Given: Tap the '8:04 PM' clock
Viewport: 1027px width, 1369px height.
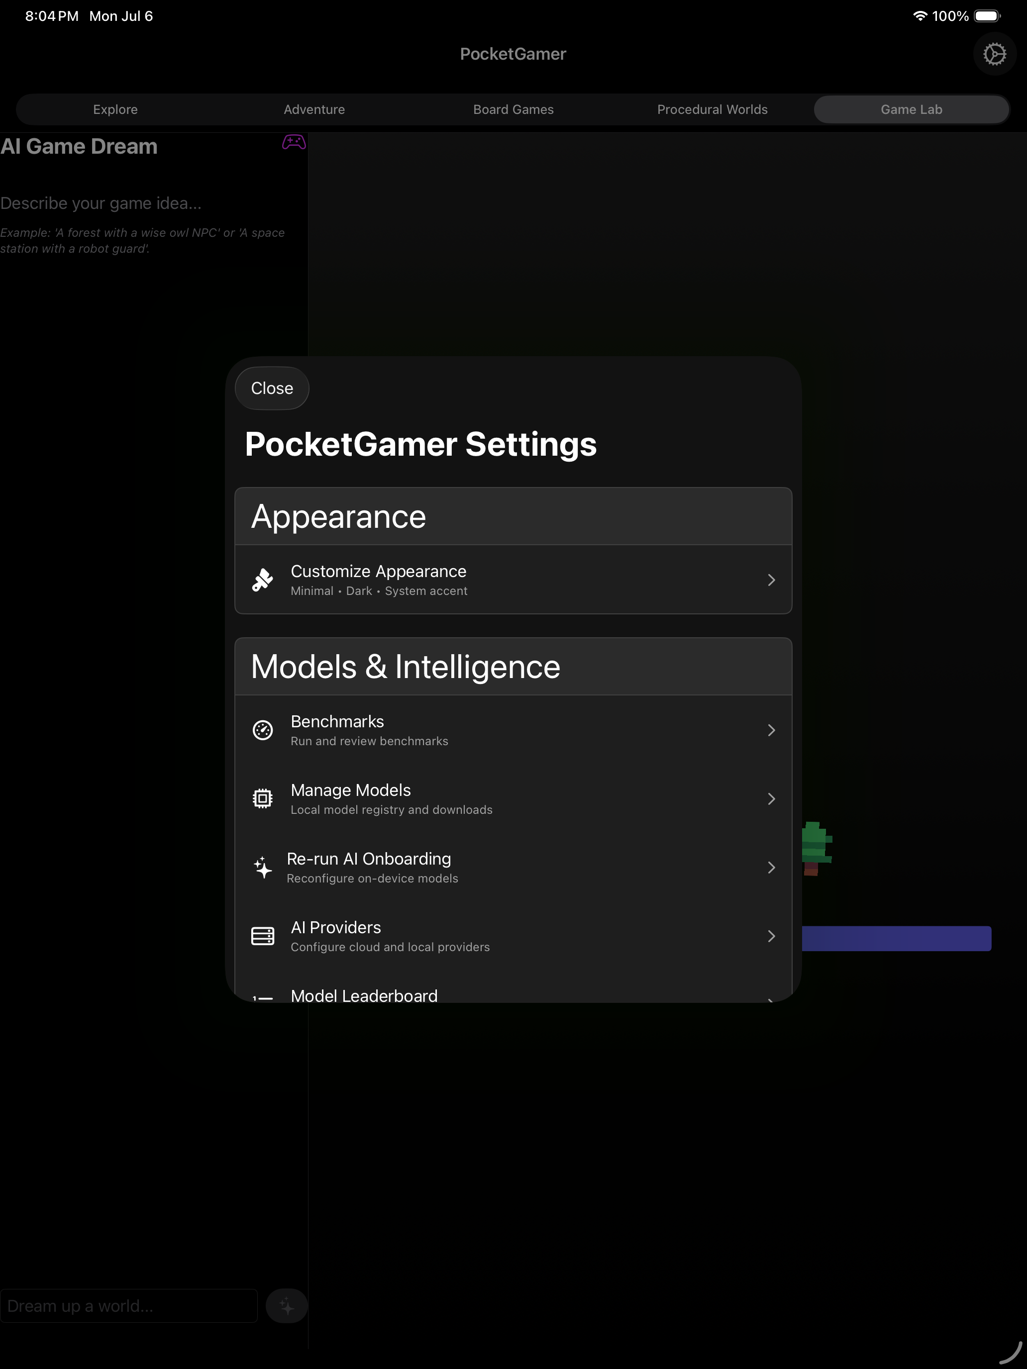Looking at the screenshot, I should (x=52, y=16).
